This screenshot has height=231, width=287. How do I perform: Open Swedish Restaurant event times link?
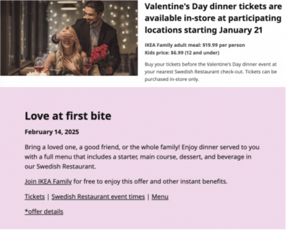coord(98,197)
